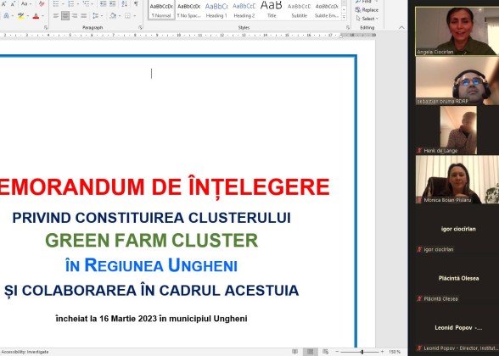Sort selected text alphabetically
The height and width of the screenshot is (356, 499).
[125, 4]
